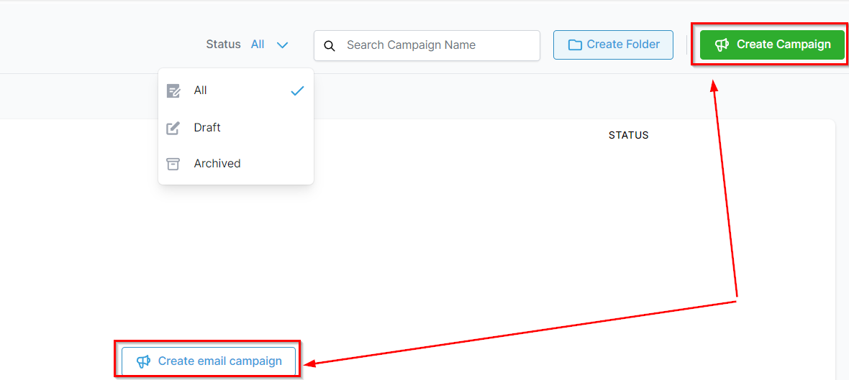Click the Create Campaign button text
The height and width of the screenshot is (380, 849).
point(784,45)
